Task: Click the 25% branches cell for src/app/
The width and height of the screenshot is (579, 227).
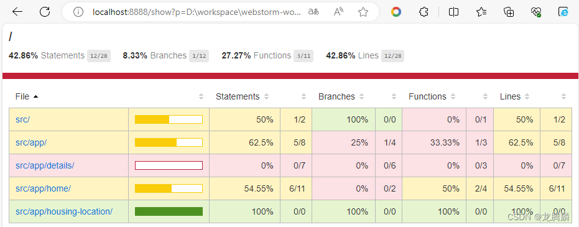Action: (344, 142)
